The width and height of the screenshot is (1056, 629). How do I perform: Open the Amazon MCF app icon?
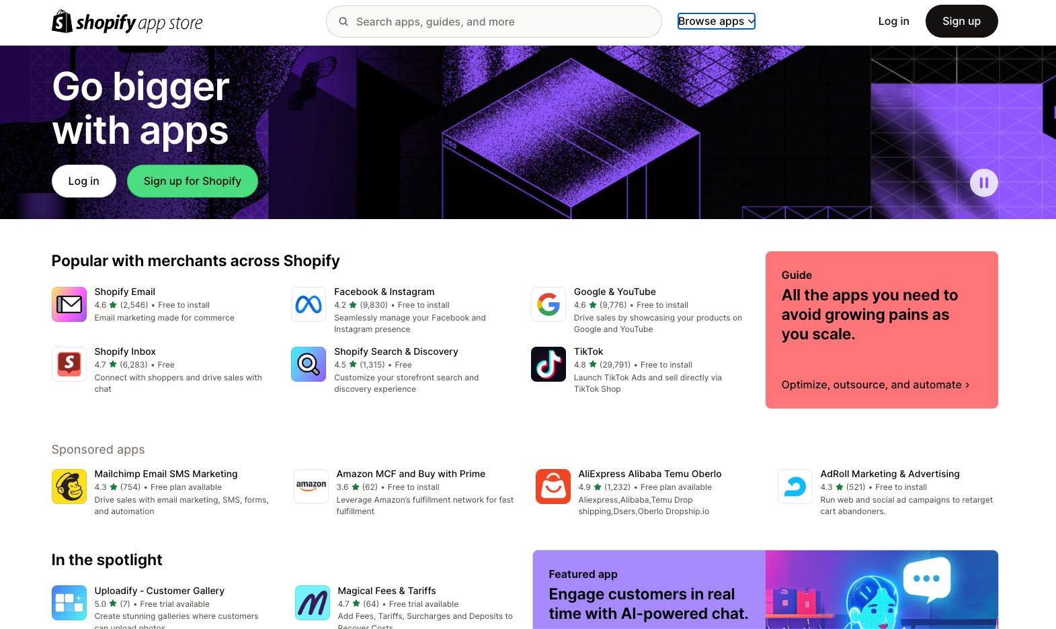pyautogui.click(x=311, y=487)
